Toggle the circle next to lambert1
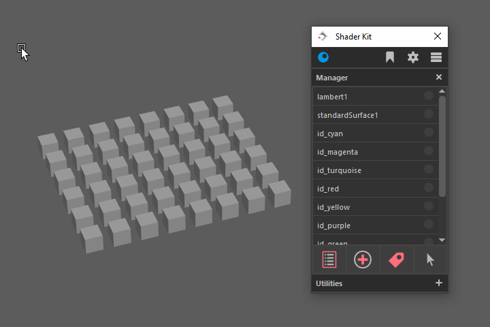The image size is (490, 327). tap(429, 95)
